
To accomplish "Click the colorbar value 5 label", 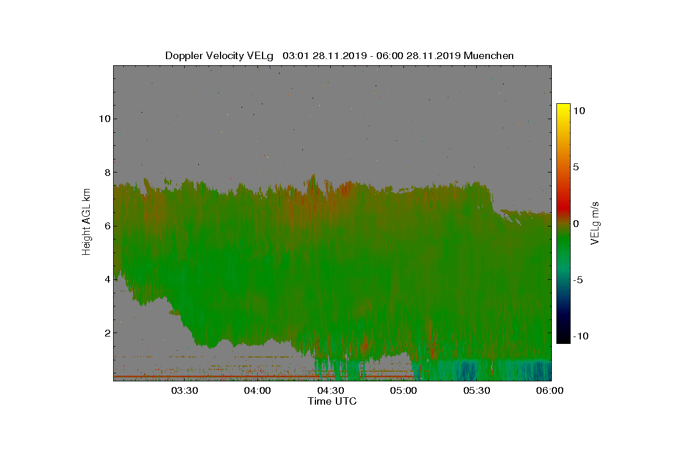I will point(576,167).
